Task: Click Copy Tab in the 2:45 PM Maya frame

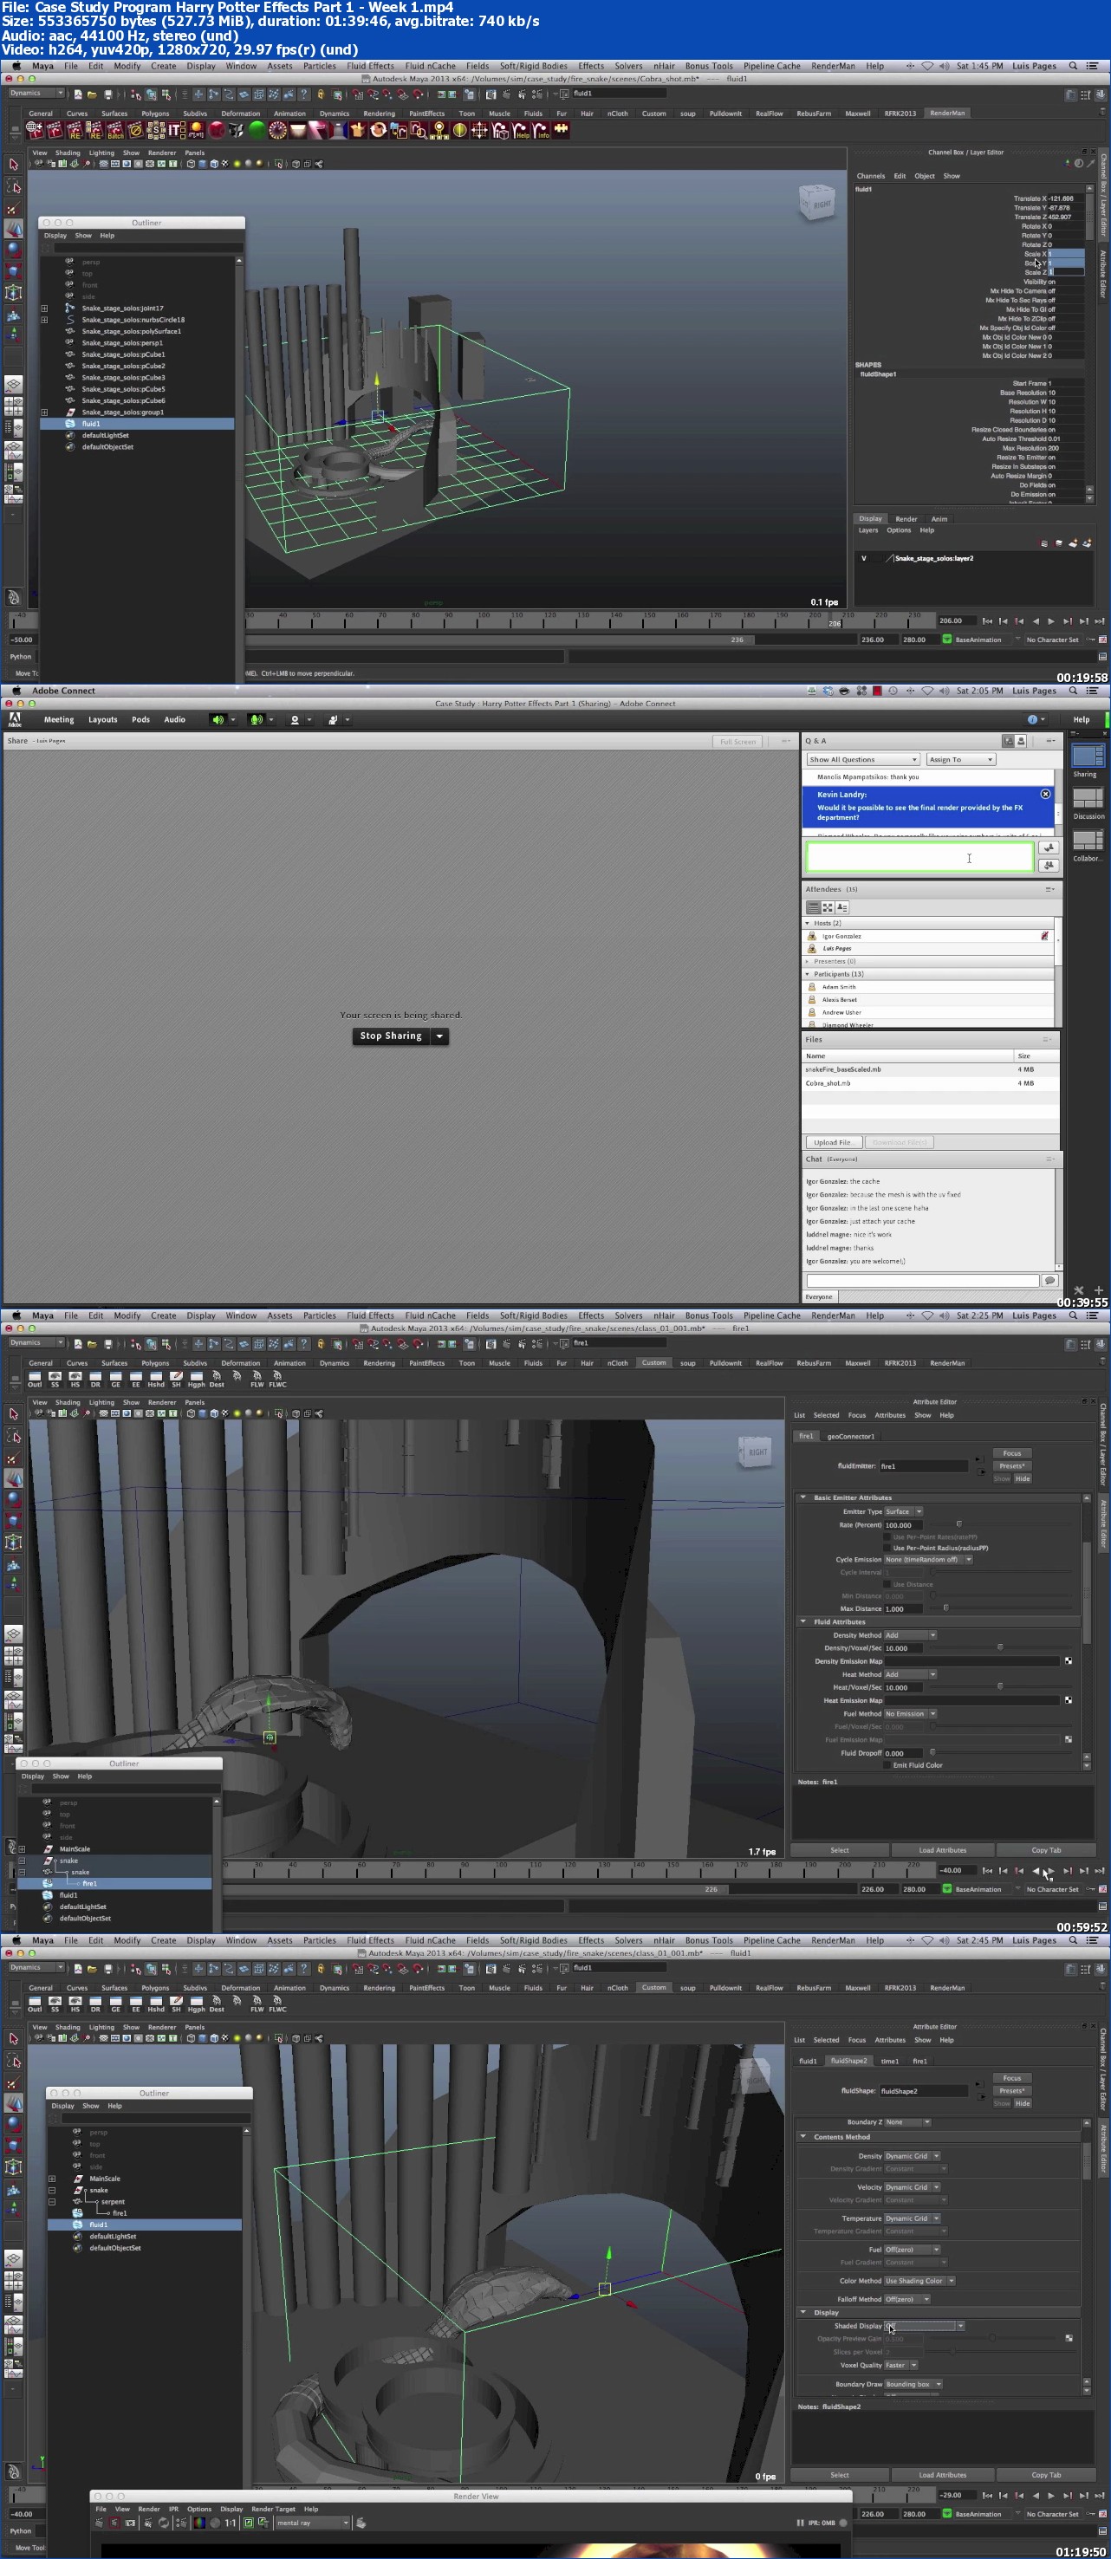Action: point(1045,2475)
